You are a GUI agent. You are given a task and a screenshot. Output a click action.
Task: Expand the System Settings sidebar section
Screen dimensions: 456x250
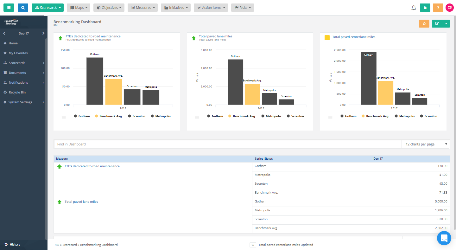coord(20,102)
